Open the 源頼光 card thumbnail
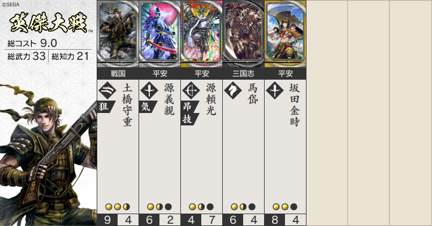Screen dimensions: 432x226 click(202, 33)
